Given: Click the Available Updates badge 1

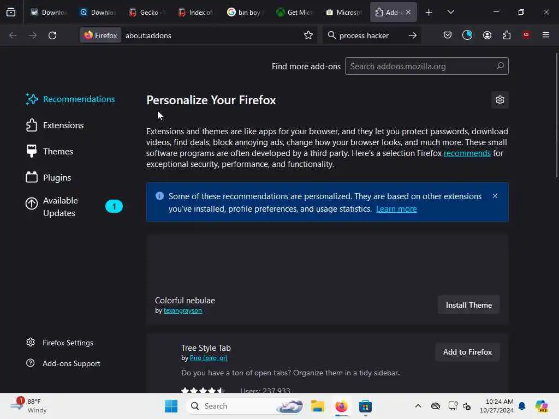Looking at the screenshot, I should tap(114, 206).
